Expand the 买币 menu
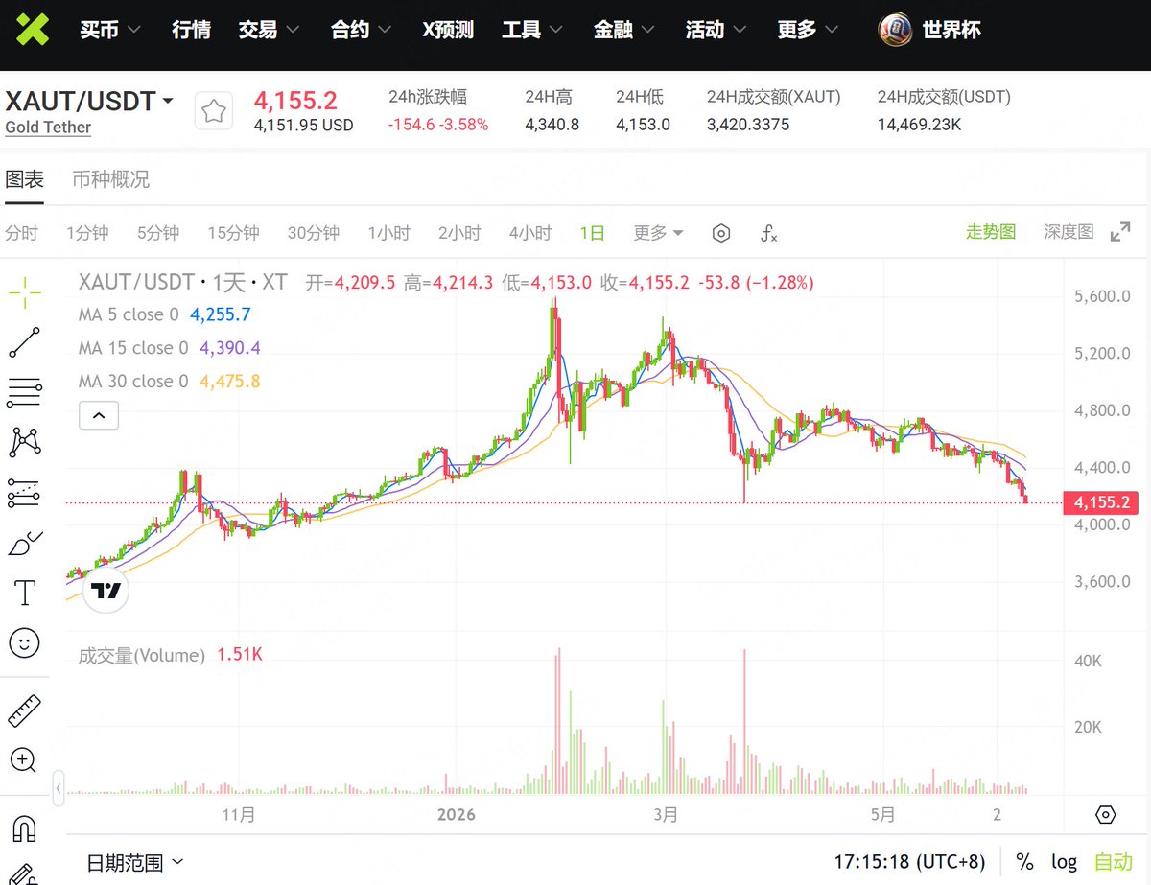 tap(109, 31)
